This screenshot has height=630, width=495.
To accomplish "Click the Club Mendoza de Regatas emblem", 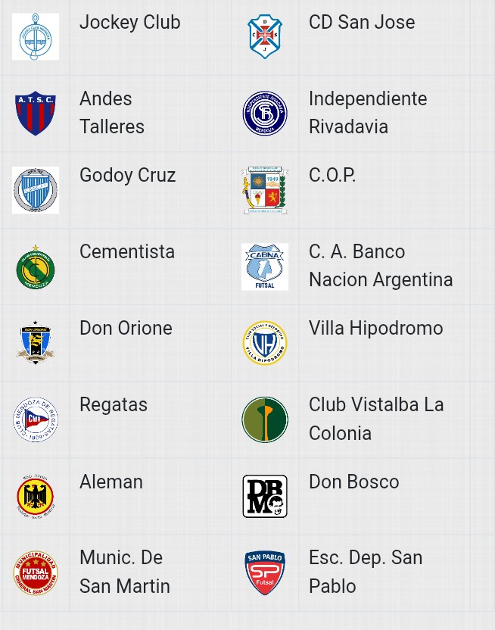I will click(36, 419).
